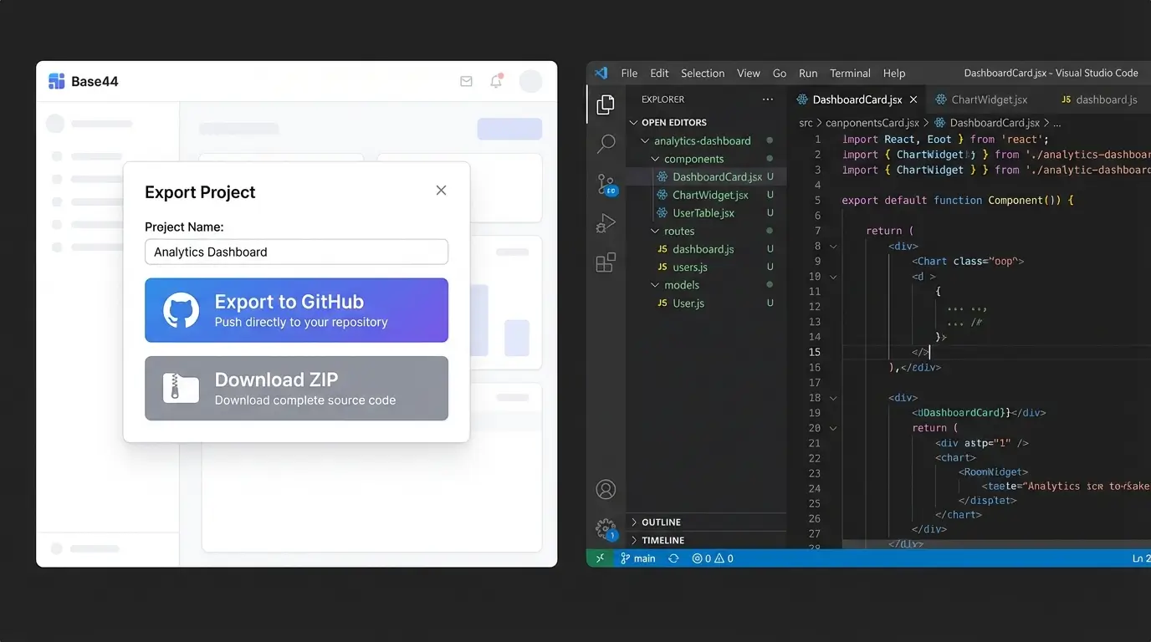Switch to the ChartWidget.jsx tab

point(987,99)
